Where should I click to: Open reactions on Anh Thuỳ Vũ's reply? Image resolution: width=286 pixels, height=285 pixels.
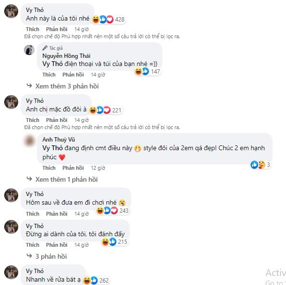[x=261, y=165]
